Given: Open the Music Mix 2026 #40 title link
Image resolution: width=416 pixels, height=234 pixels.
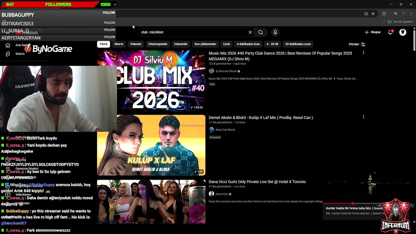Looking at the screenshot, I should coord(280,56).
